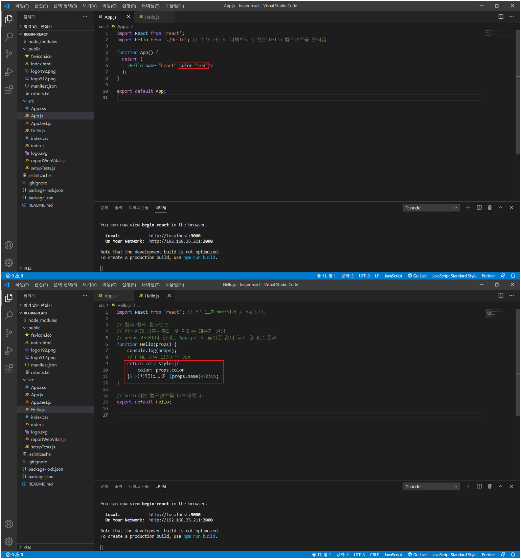Viewport: 521px width, 559px height.
Task: Kill terminal trash icon in top window
Action: tap(490, 207)
